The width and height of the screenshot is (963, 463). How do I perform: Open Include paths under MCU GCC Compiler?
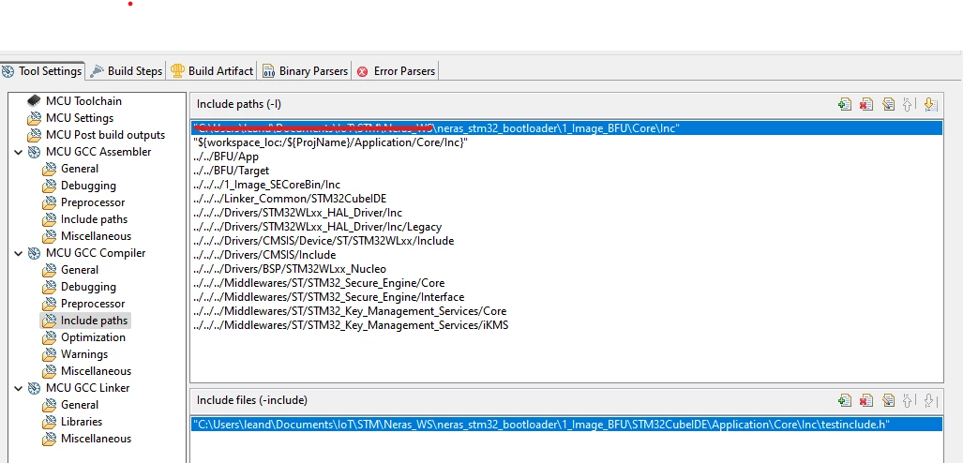(x=84, y=321)
